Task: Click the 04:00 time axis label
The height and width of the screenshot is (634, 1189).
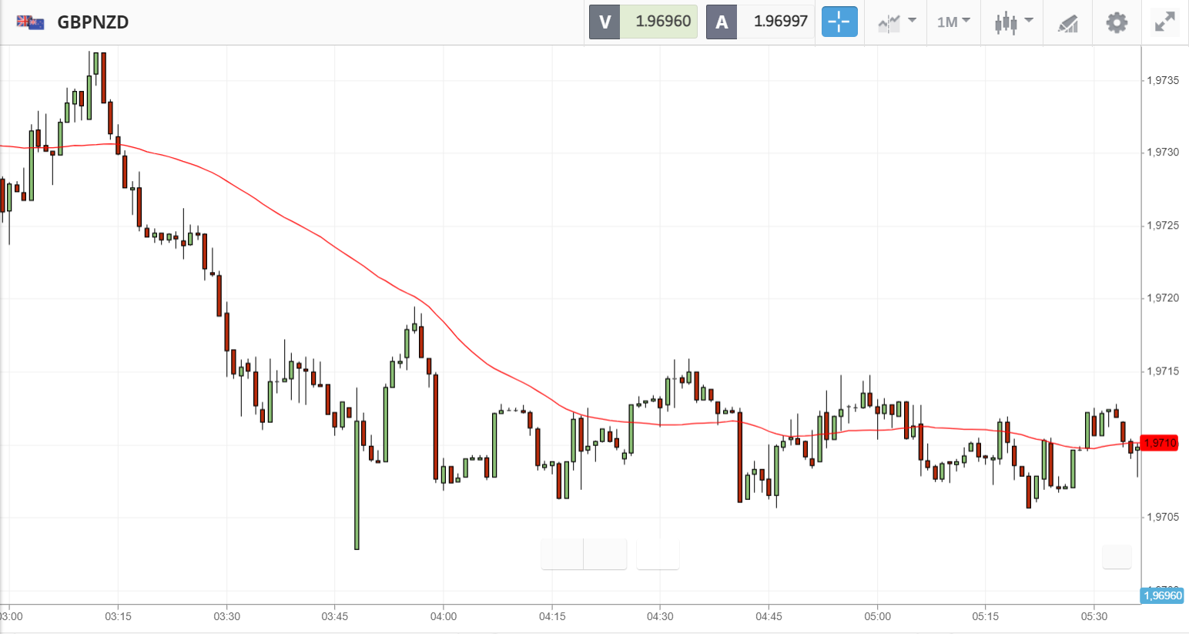Action: (x=443, y=616)
